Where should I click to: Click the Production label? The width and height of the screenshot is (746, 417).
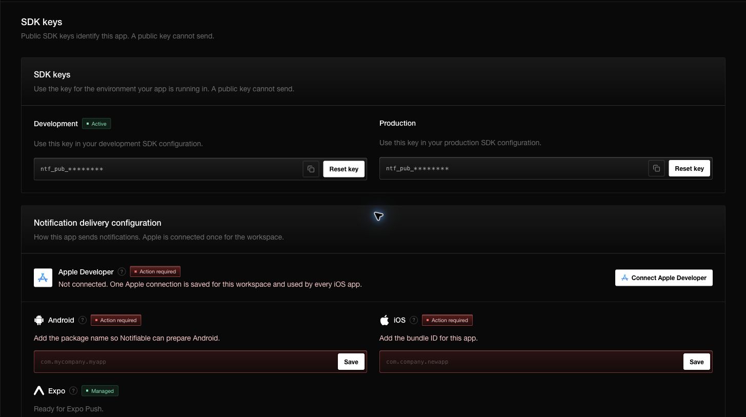[397, 123]
